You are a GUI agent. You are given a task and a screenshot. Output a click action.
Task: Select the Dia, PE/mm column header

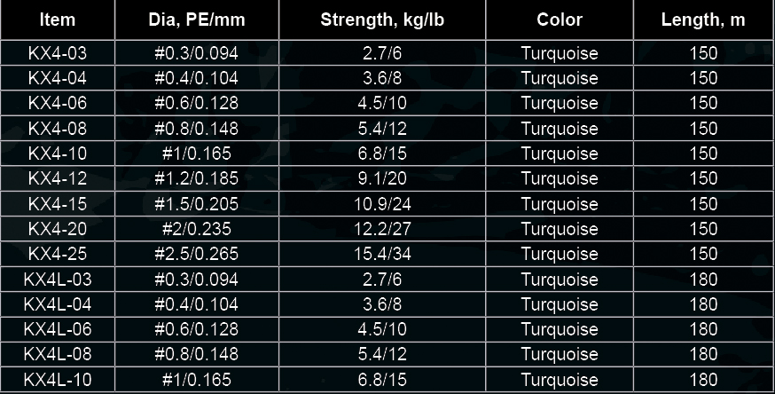coord(197,20)
